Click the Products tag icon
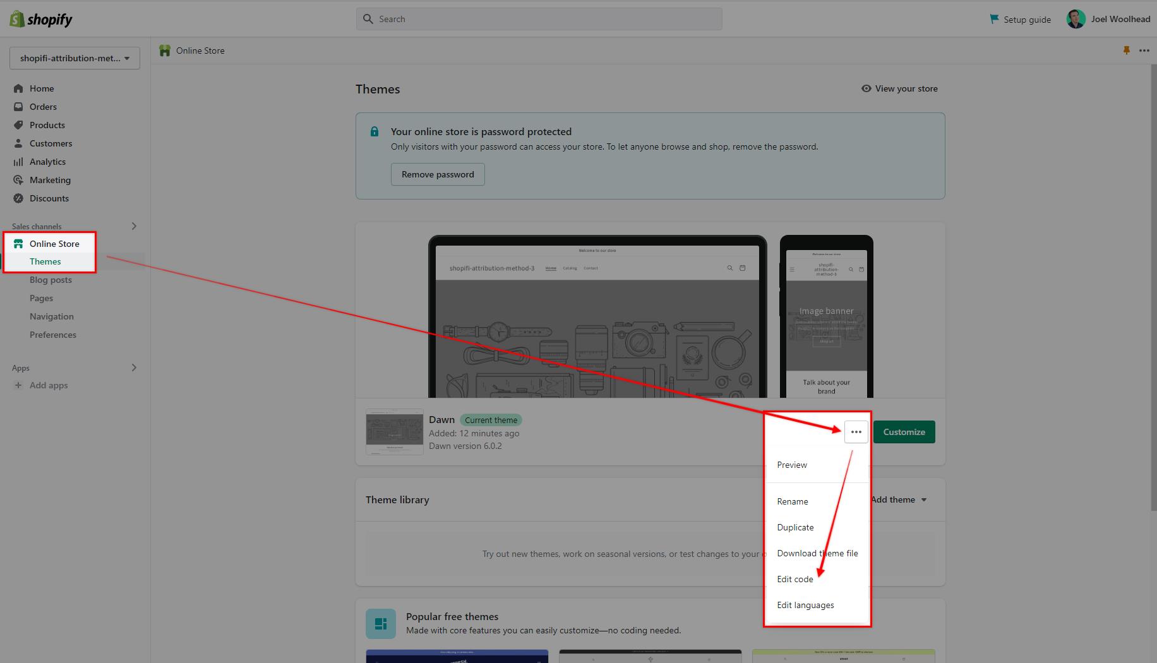This screenshot has width=1157, height=663. (x=18, y=125)
